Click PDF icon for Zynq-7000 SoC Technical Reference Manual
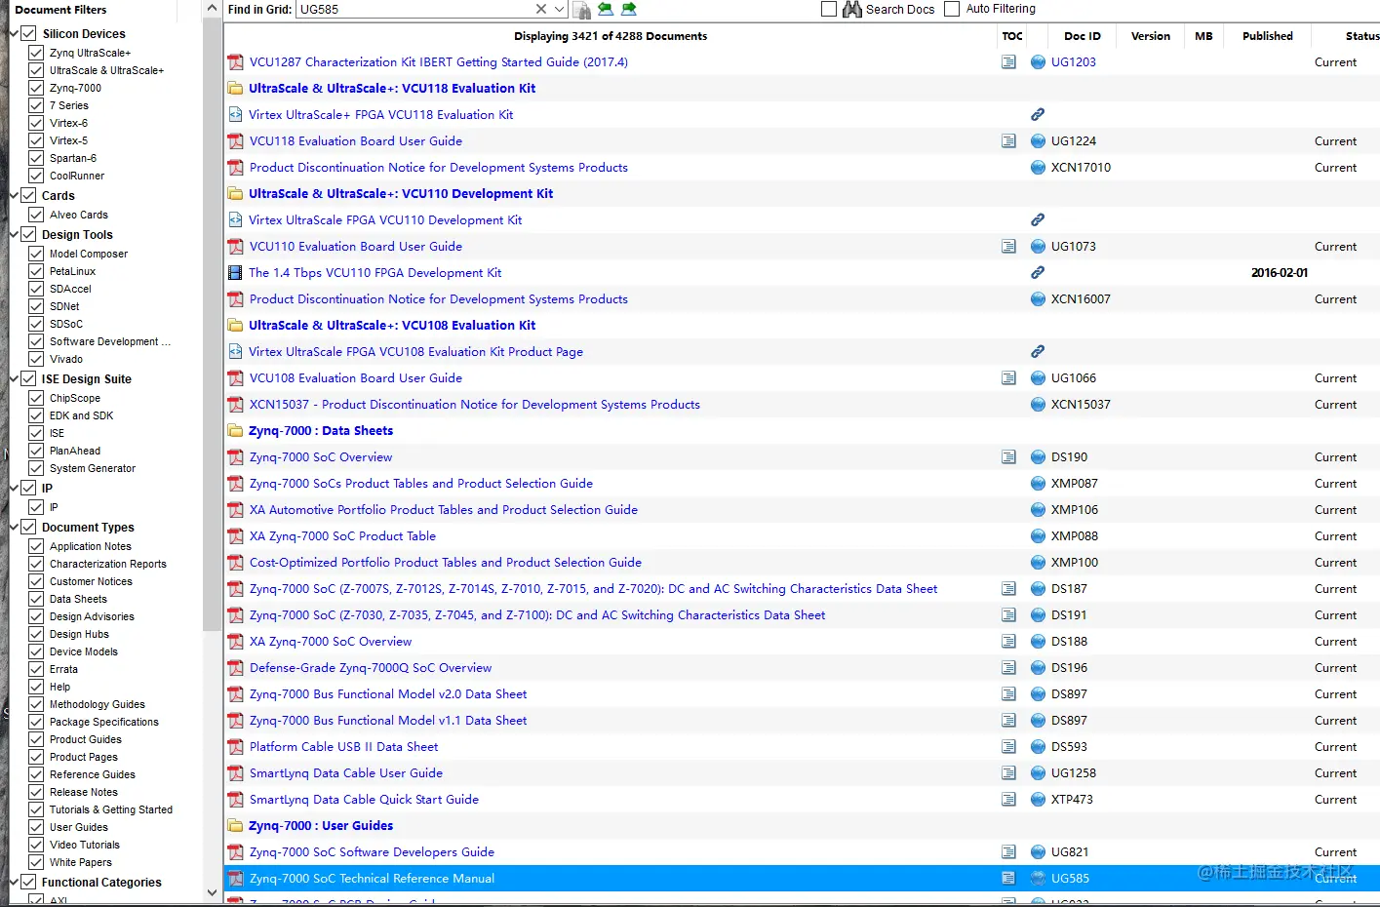The image size is (1380, 907). (x=235, y=879)
